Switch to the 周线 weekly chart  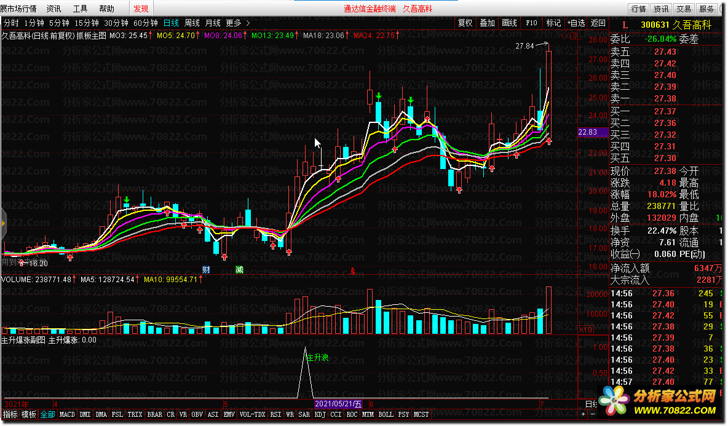point(192,23)
